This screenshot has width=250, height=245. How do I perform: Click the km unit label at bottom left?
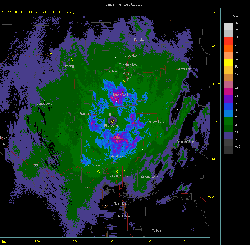[x=4, y=242]
